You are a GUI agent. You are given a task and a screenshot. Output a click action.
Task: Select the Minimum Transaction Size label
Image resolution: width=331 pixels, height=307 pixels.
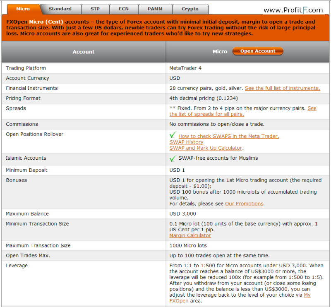point(37,224)
